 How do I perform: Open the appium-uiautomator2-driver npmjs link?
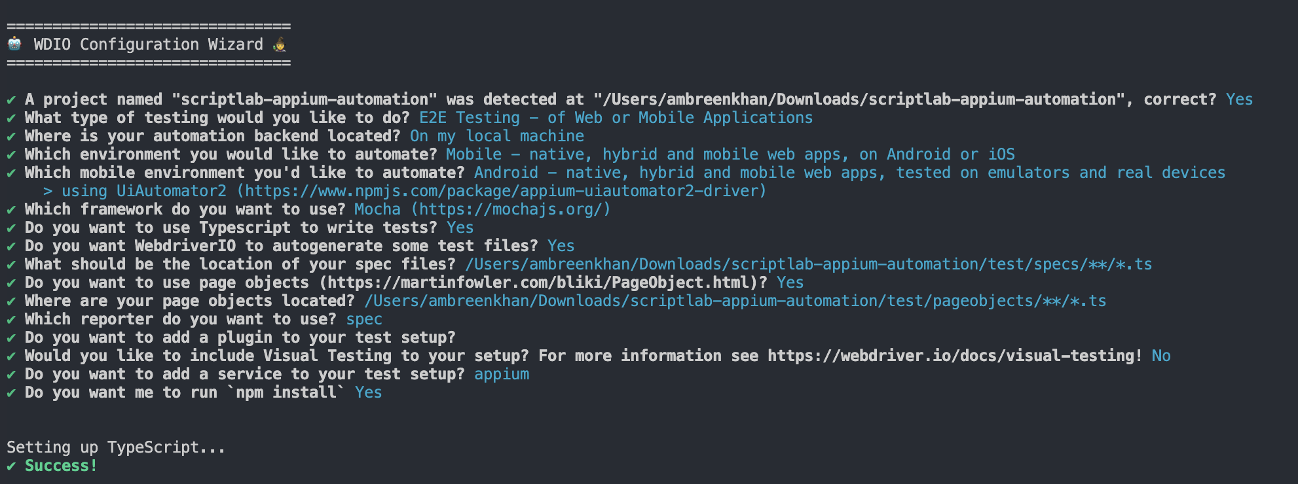pyautogui.click(x=501, y=191)
